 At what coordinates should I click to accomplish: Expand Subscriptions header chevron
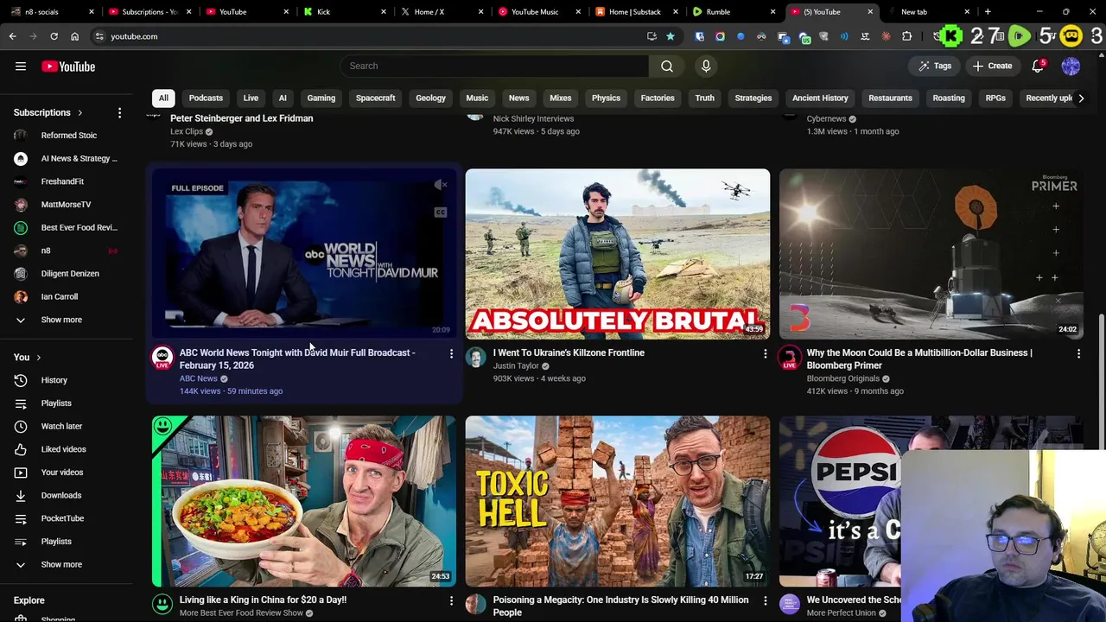[80, 113]
